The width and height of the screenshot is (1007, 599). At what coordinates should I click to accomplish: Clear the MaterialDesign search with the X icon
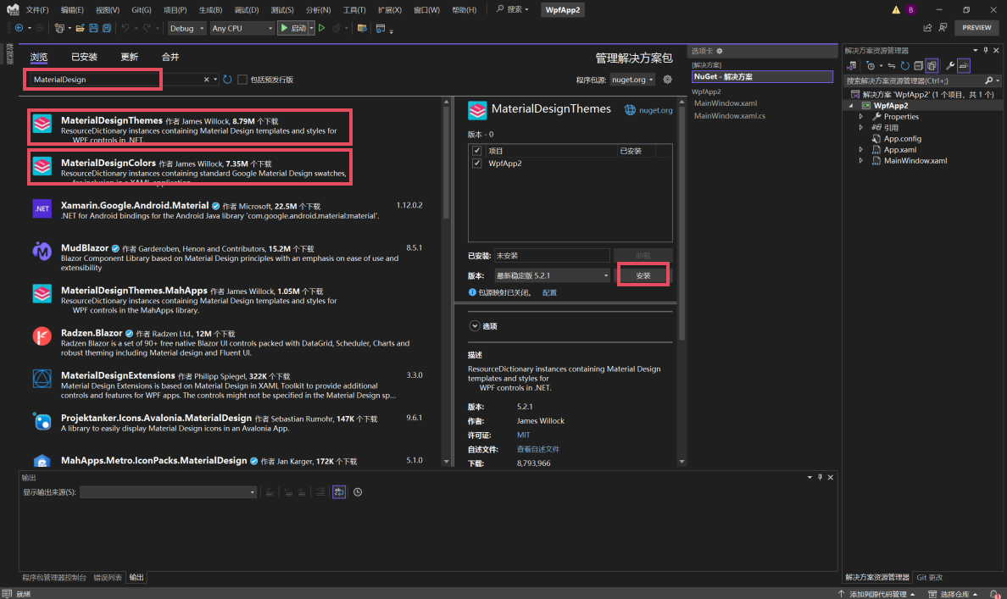click(x=206, y=80)
